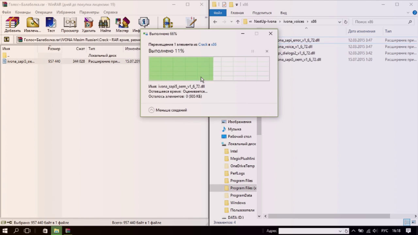Viewport: 418px width, 235px height.
Task: Click ivona_voices in the breadcrumb path
Action: pos(294,22)
